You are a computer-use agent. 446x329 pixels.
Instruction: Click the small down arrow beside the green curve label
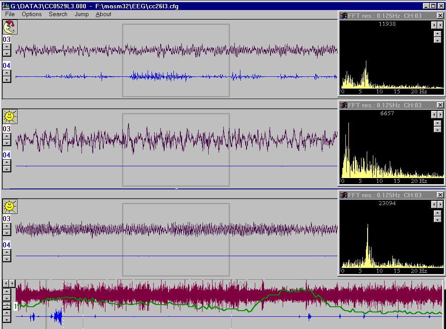click(7, 308)
